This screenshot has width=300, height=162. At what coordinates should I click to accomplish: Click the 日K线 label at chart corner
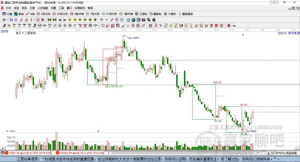(x=4, y=31)
